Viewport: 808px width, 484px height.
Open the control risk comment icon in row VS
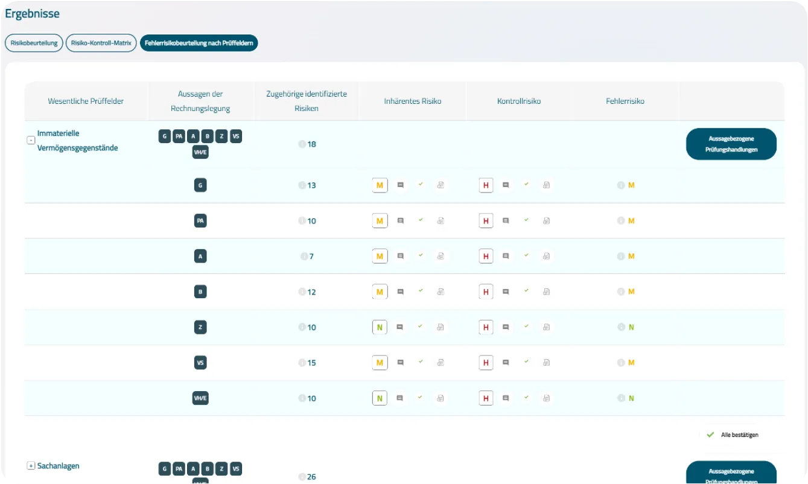pyautogui.click(x=506, y=363)
